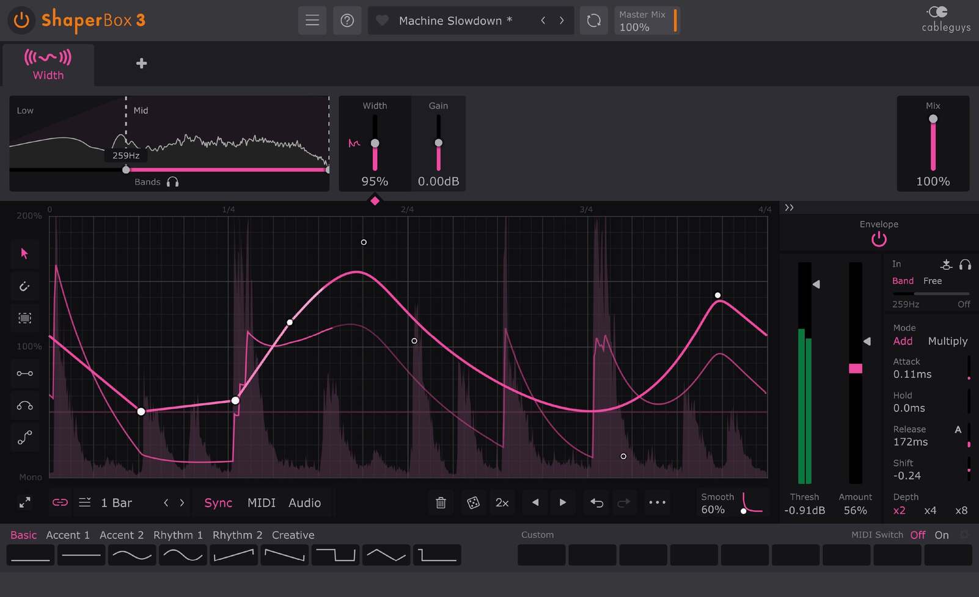Switch to the Rhythm 1 wave category
This screenshot has width=979, height=597.
coord(178,535)
